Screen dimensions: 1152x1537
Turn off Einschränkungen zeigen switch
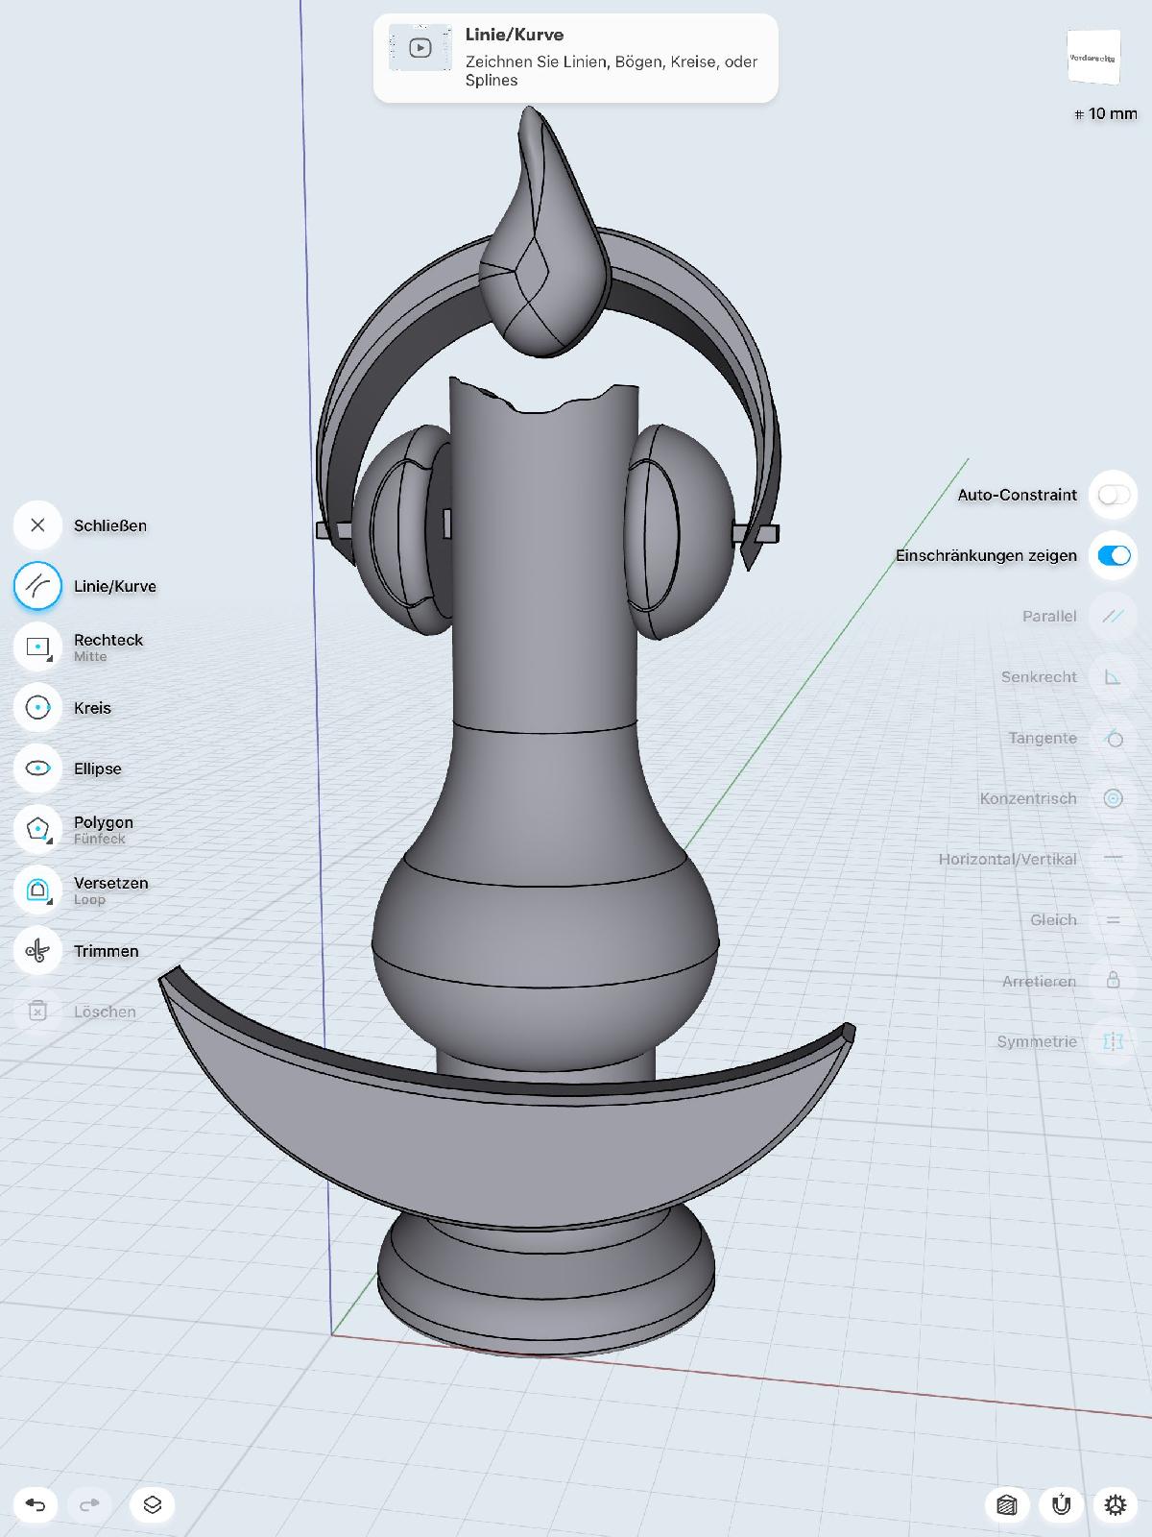[1114, 555]
